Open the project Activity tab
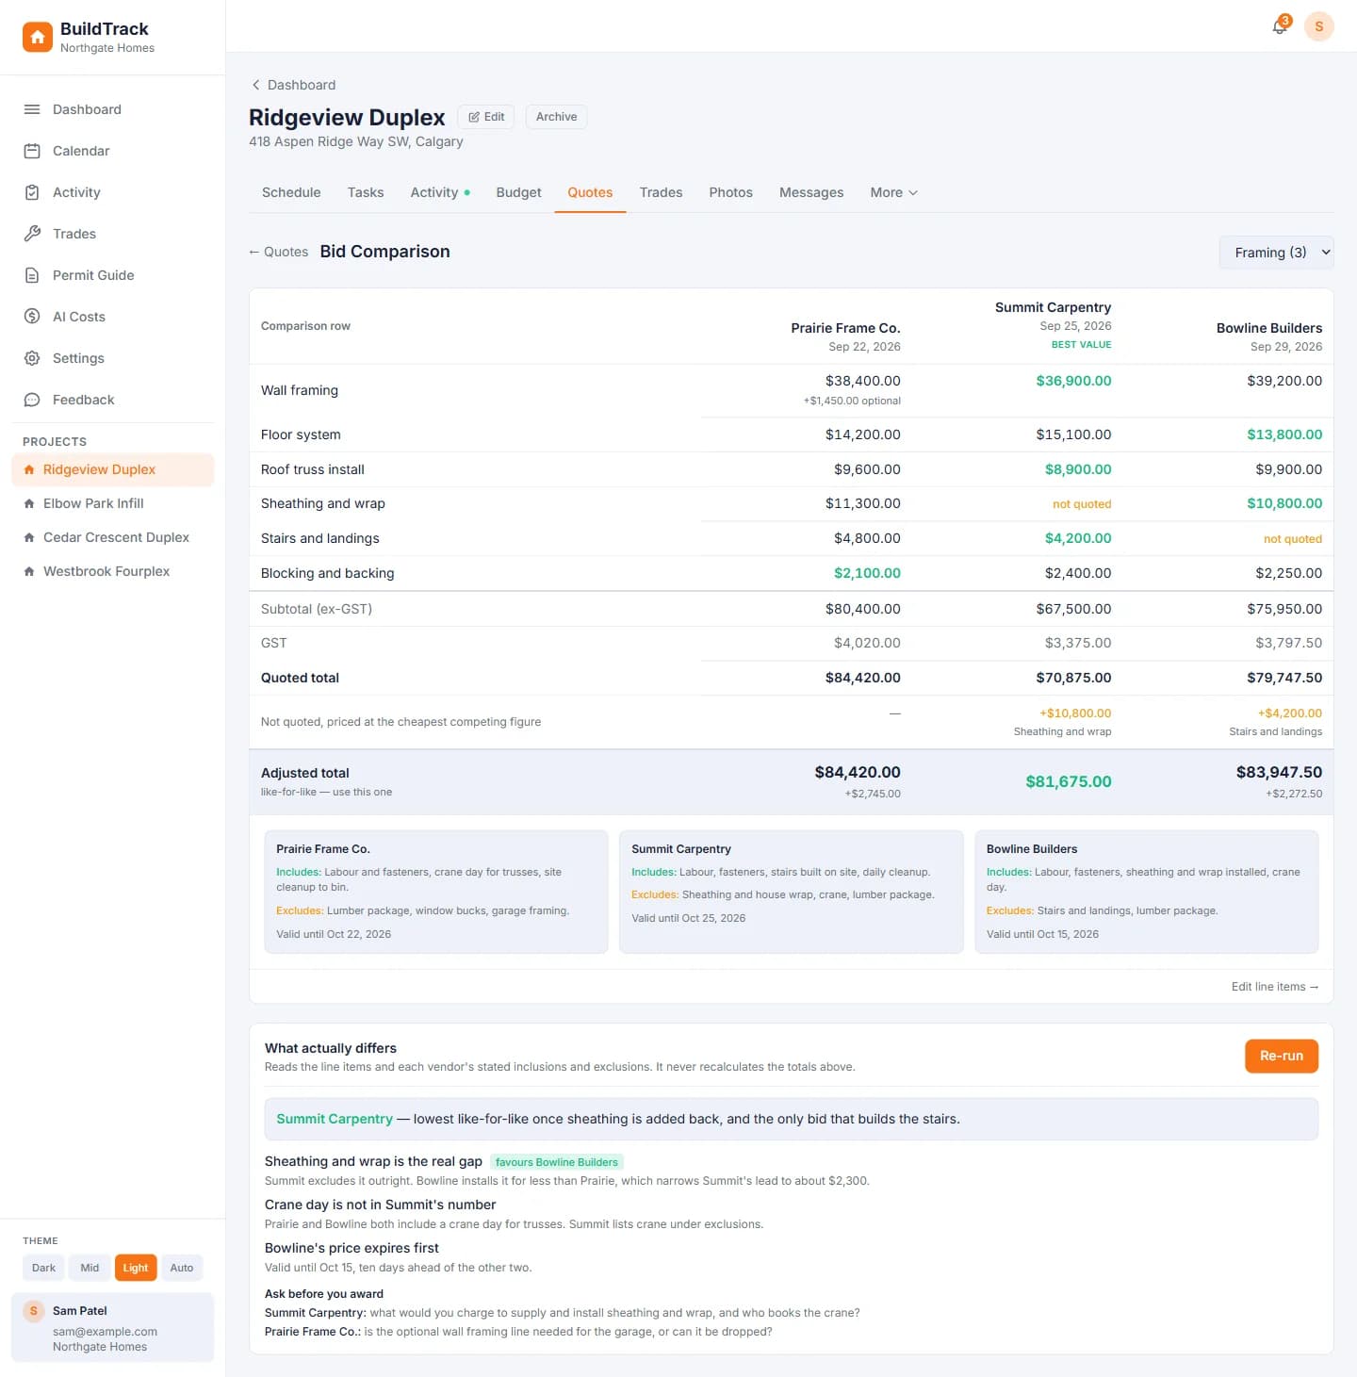Image resolution: width=1357 pixels, height=1377 pixels. 440,192
